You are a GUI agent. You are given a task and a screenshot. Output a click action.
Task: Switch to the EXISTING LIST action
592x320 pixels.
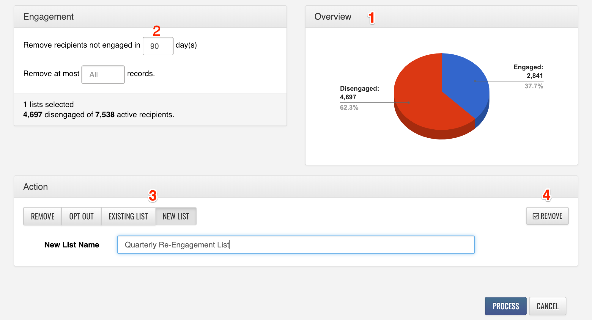(128, 216)
